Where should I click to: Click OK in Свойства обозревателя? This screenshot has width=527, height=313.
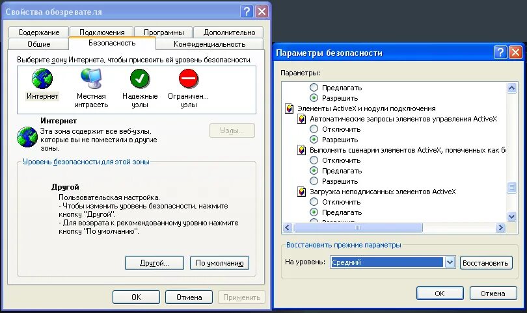click(x=136, y=297)
